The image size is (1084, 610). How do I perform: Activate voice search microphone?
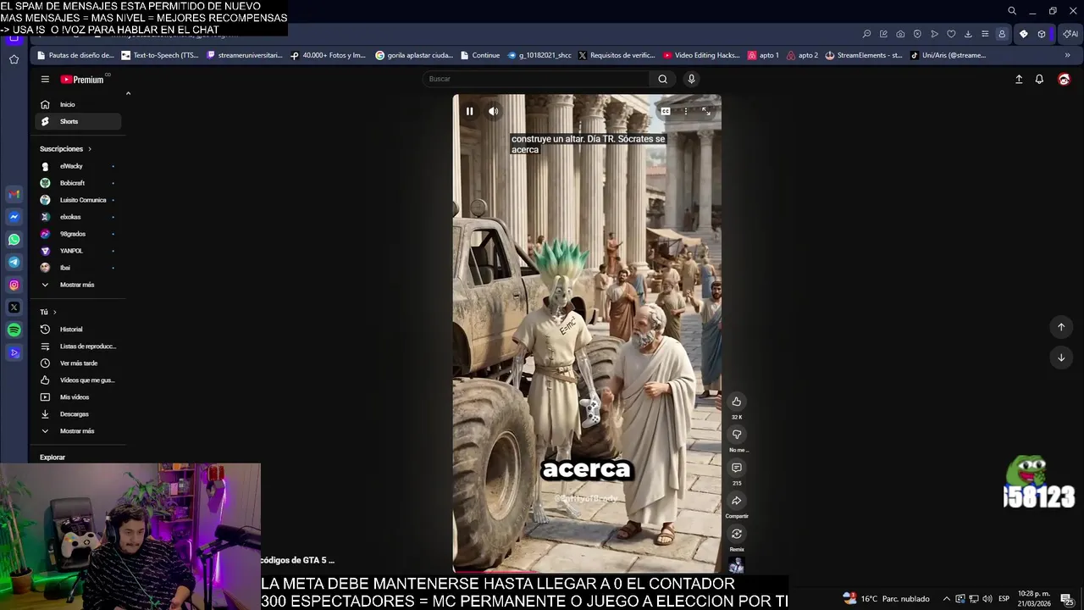click(691, 79)
